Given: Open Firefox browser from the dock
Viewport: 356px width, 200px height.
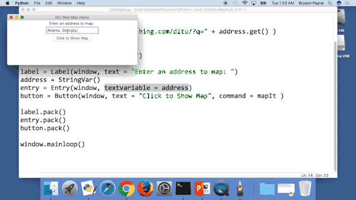Looking at the screenshot, I should pos(146,188).
